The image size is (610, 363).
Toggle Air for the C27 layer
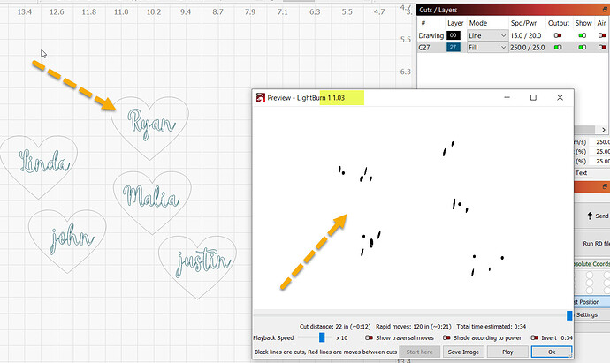pos(602,47)
